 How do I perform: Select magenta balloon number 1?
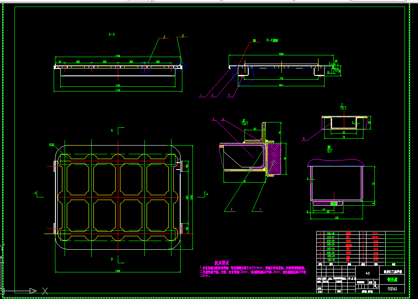coord(201,95)
